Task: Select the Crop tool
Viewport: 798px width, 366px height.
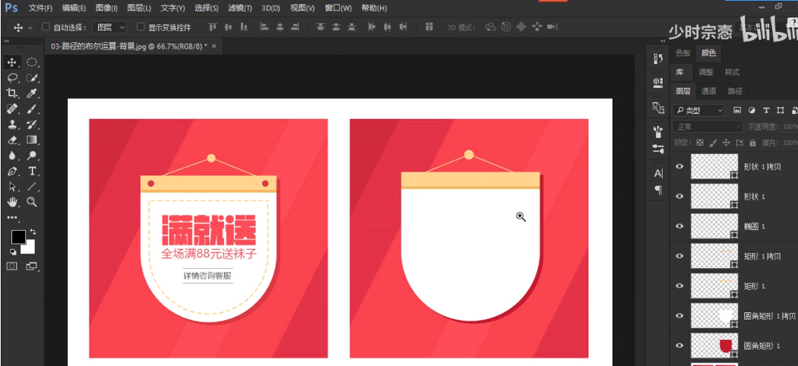Action: pos(11,93)
